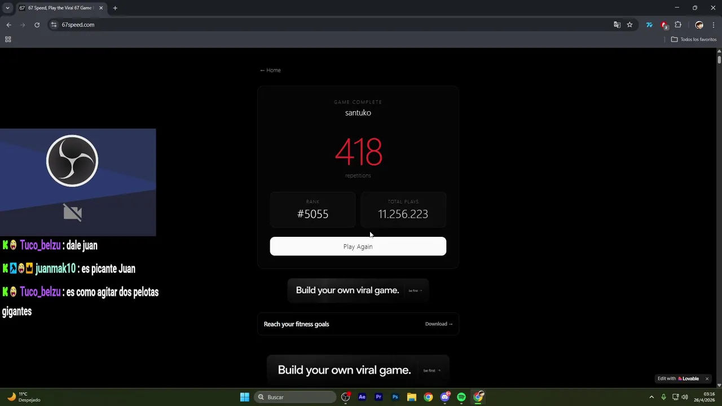
Task: Open a new browser tab
Action: (x=115, y=8)
